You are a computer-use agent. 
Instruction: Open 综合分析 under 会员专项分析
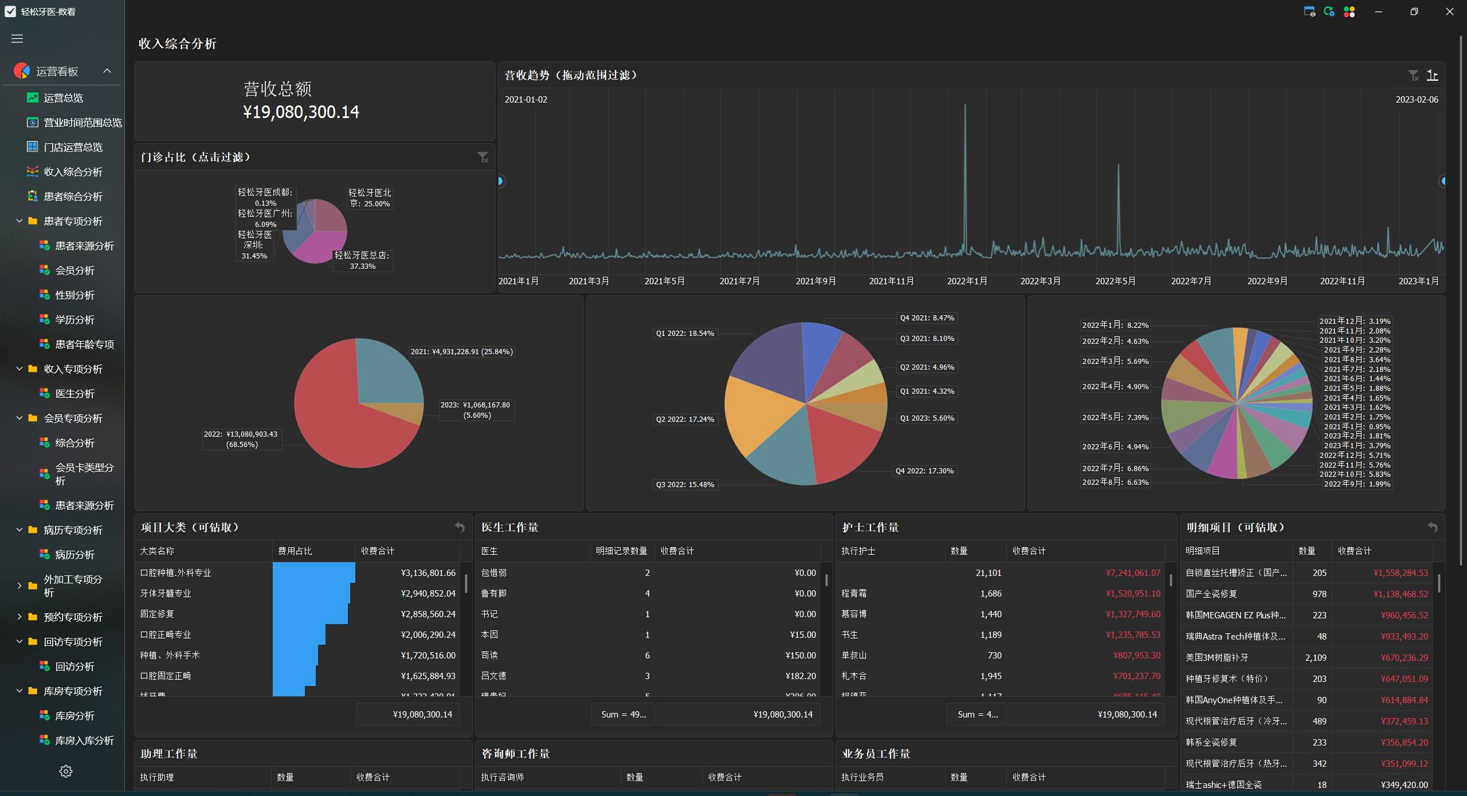pos(74,443)
